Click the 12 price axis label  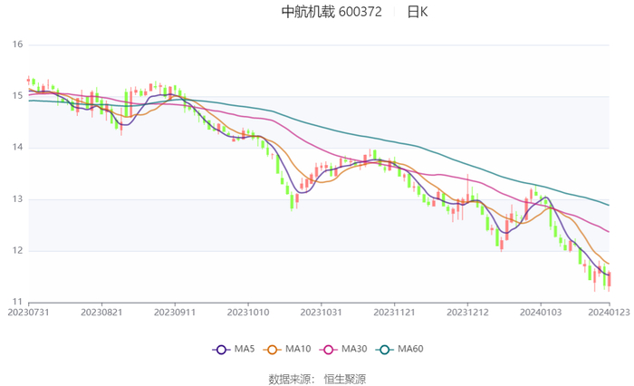point(17,250)
